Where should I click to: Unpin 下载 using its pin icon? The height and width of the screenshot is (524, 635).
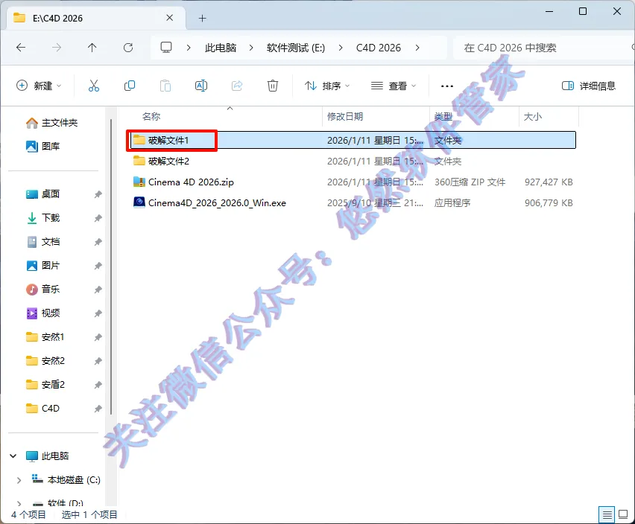click(98, 218)
